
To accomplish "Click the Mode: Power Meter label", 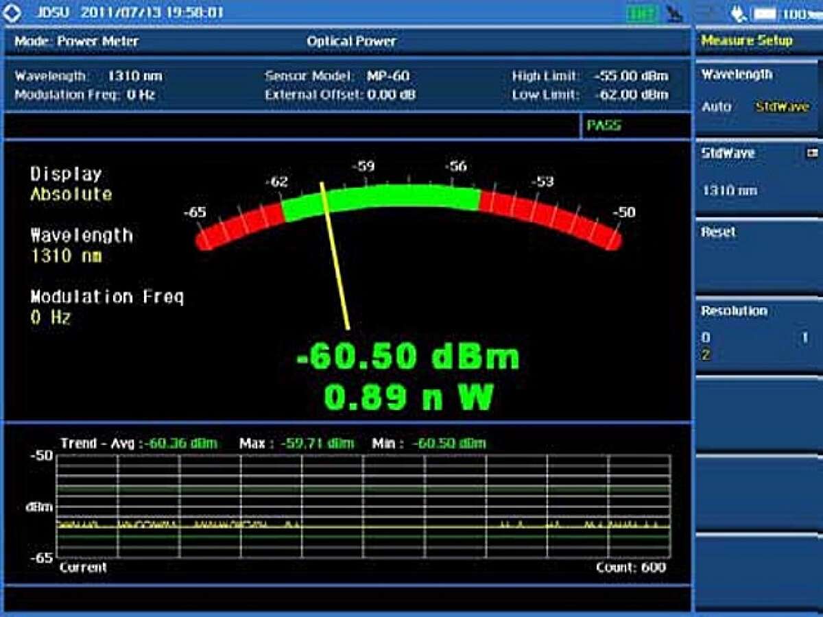I will coord(77,41).
